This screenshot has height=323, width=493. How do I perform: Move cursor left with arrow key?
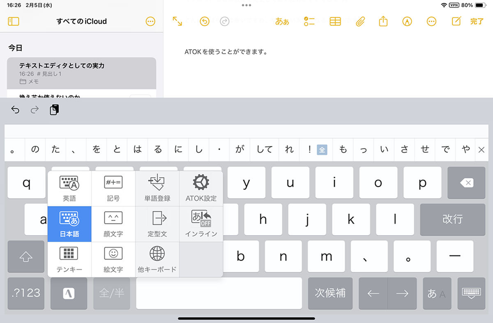[373, 293]
